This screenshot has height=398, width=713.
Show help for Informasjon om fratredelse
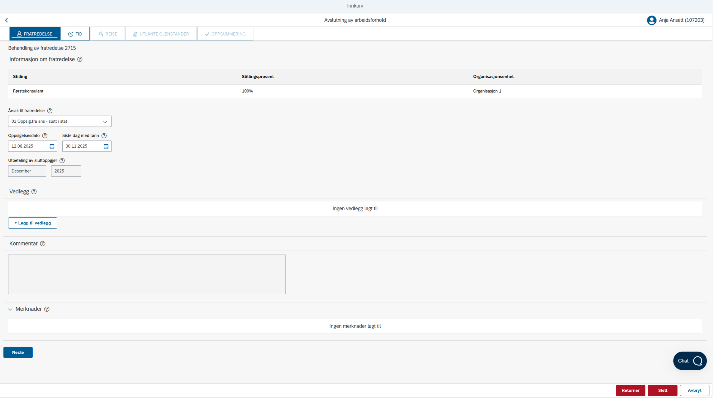tap(80, 59)
